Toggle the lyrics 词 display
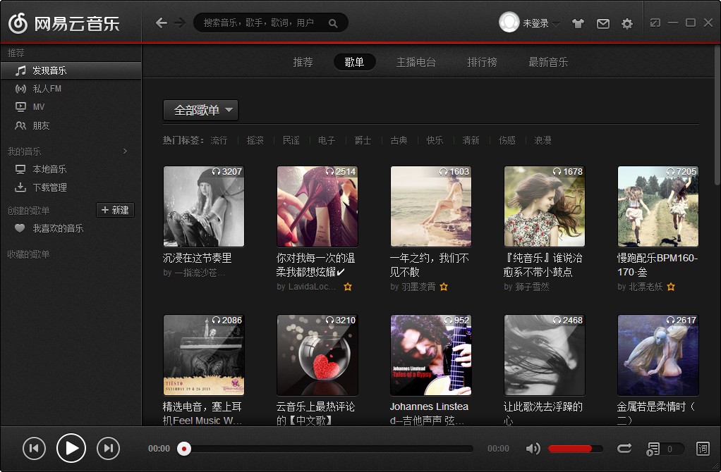The image size is (721, 472). click(x=703, y=448)
